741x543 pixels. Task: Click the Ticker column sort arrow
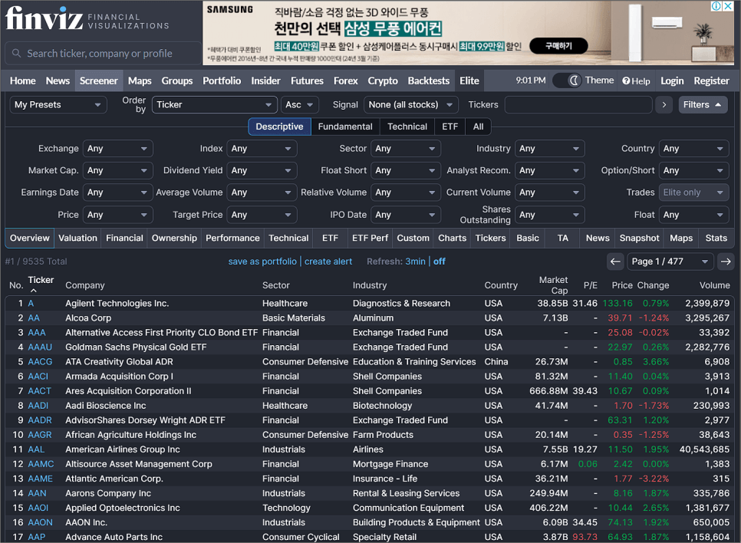[x=33, y=291]
